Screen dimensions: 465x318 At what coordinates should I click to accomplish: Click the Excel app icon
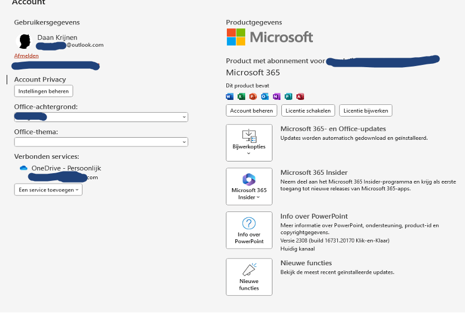(241, 97)
